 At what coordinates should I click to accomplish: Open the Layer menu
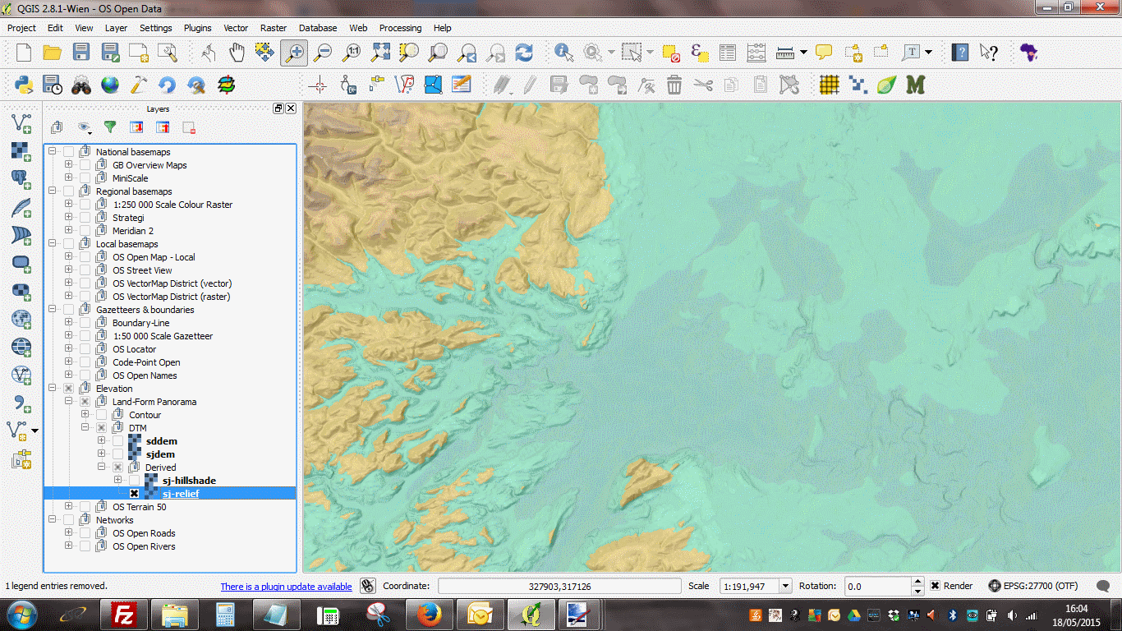point(116,28)
